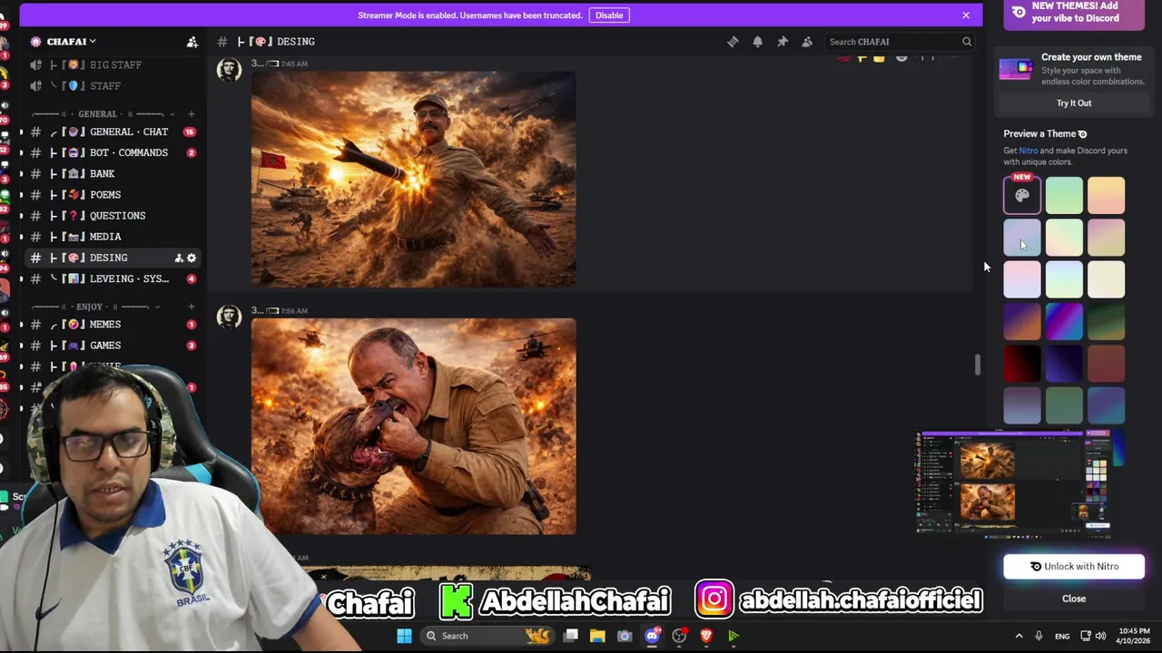Click Close below Unlock with Nitro

pyautogui.click(x=1074, y=599)
